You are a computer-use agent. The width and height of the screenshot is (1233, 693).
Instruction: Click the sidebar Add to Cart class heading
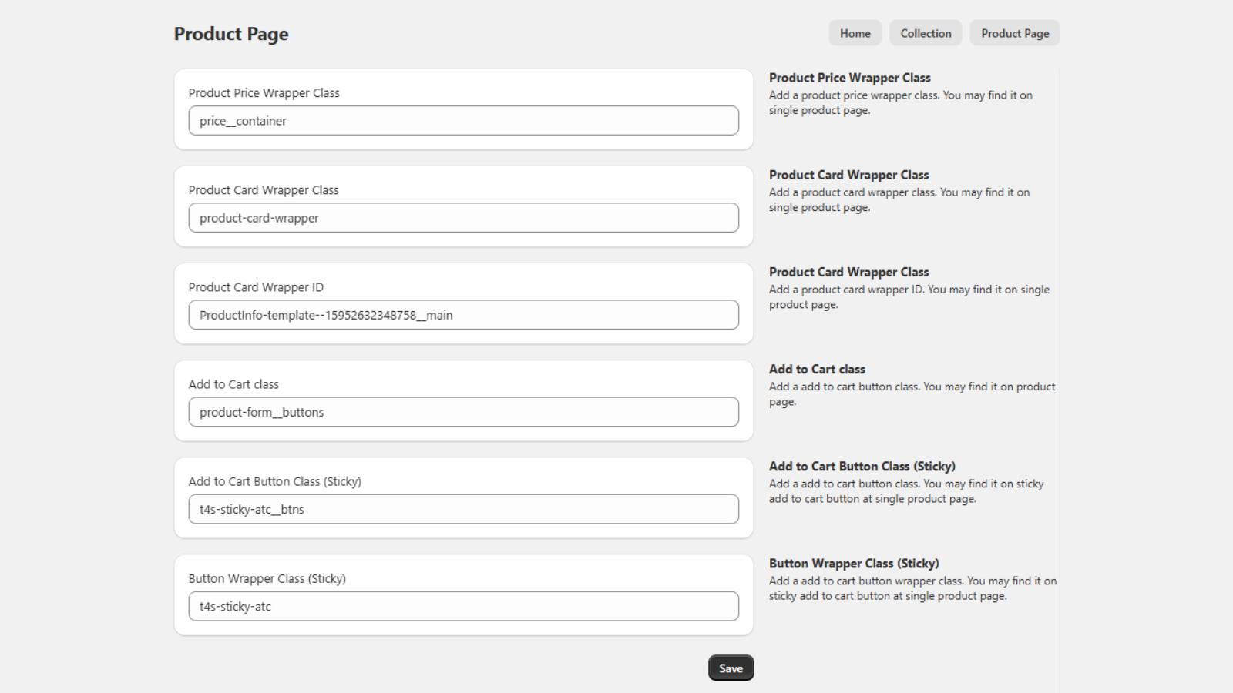click(x=817, y=369)
